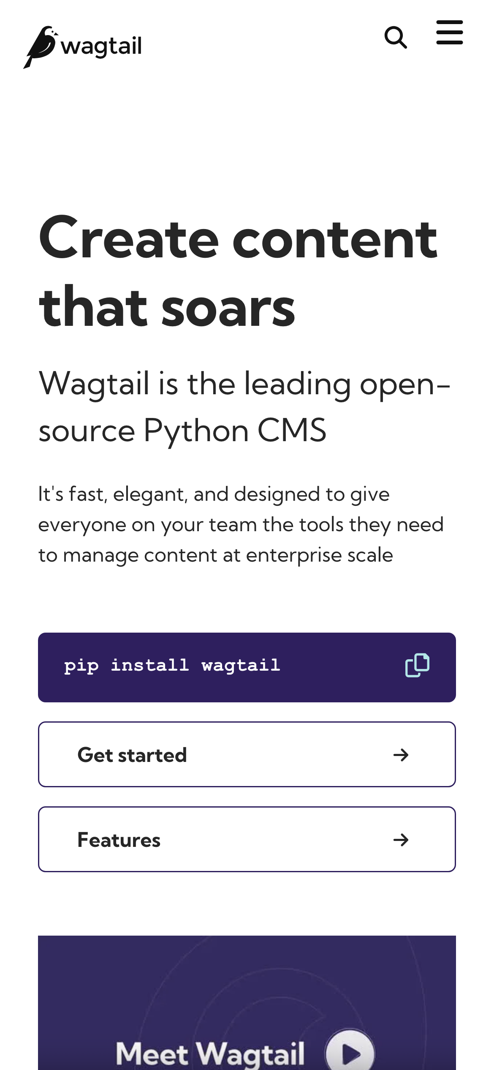The height and width of the screenshot is (1070, 494).
Task: Click the Wagtail bird logo icon
Action: pyautogui.click(x=40, y=46)
